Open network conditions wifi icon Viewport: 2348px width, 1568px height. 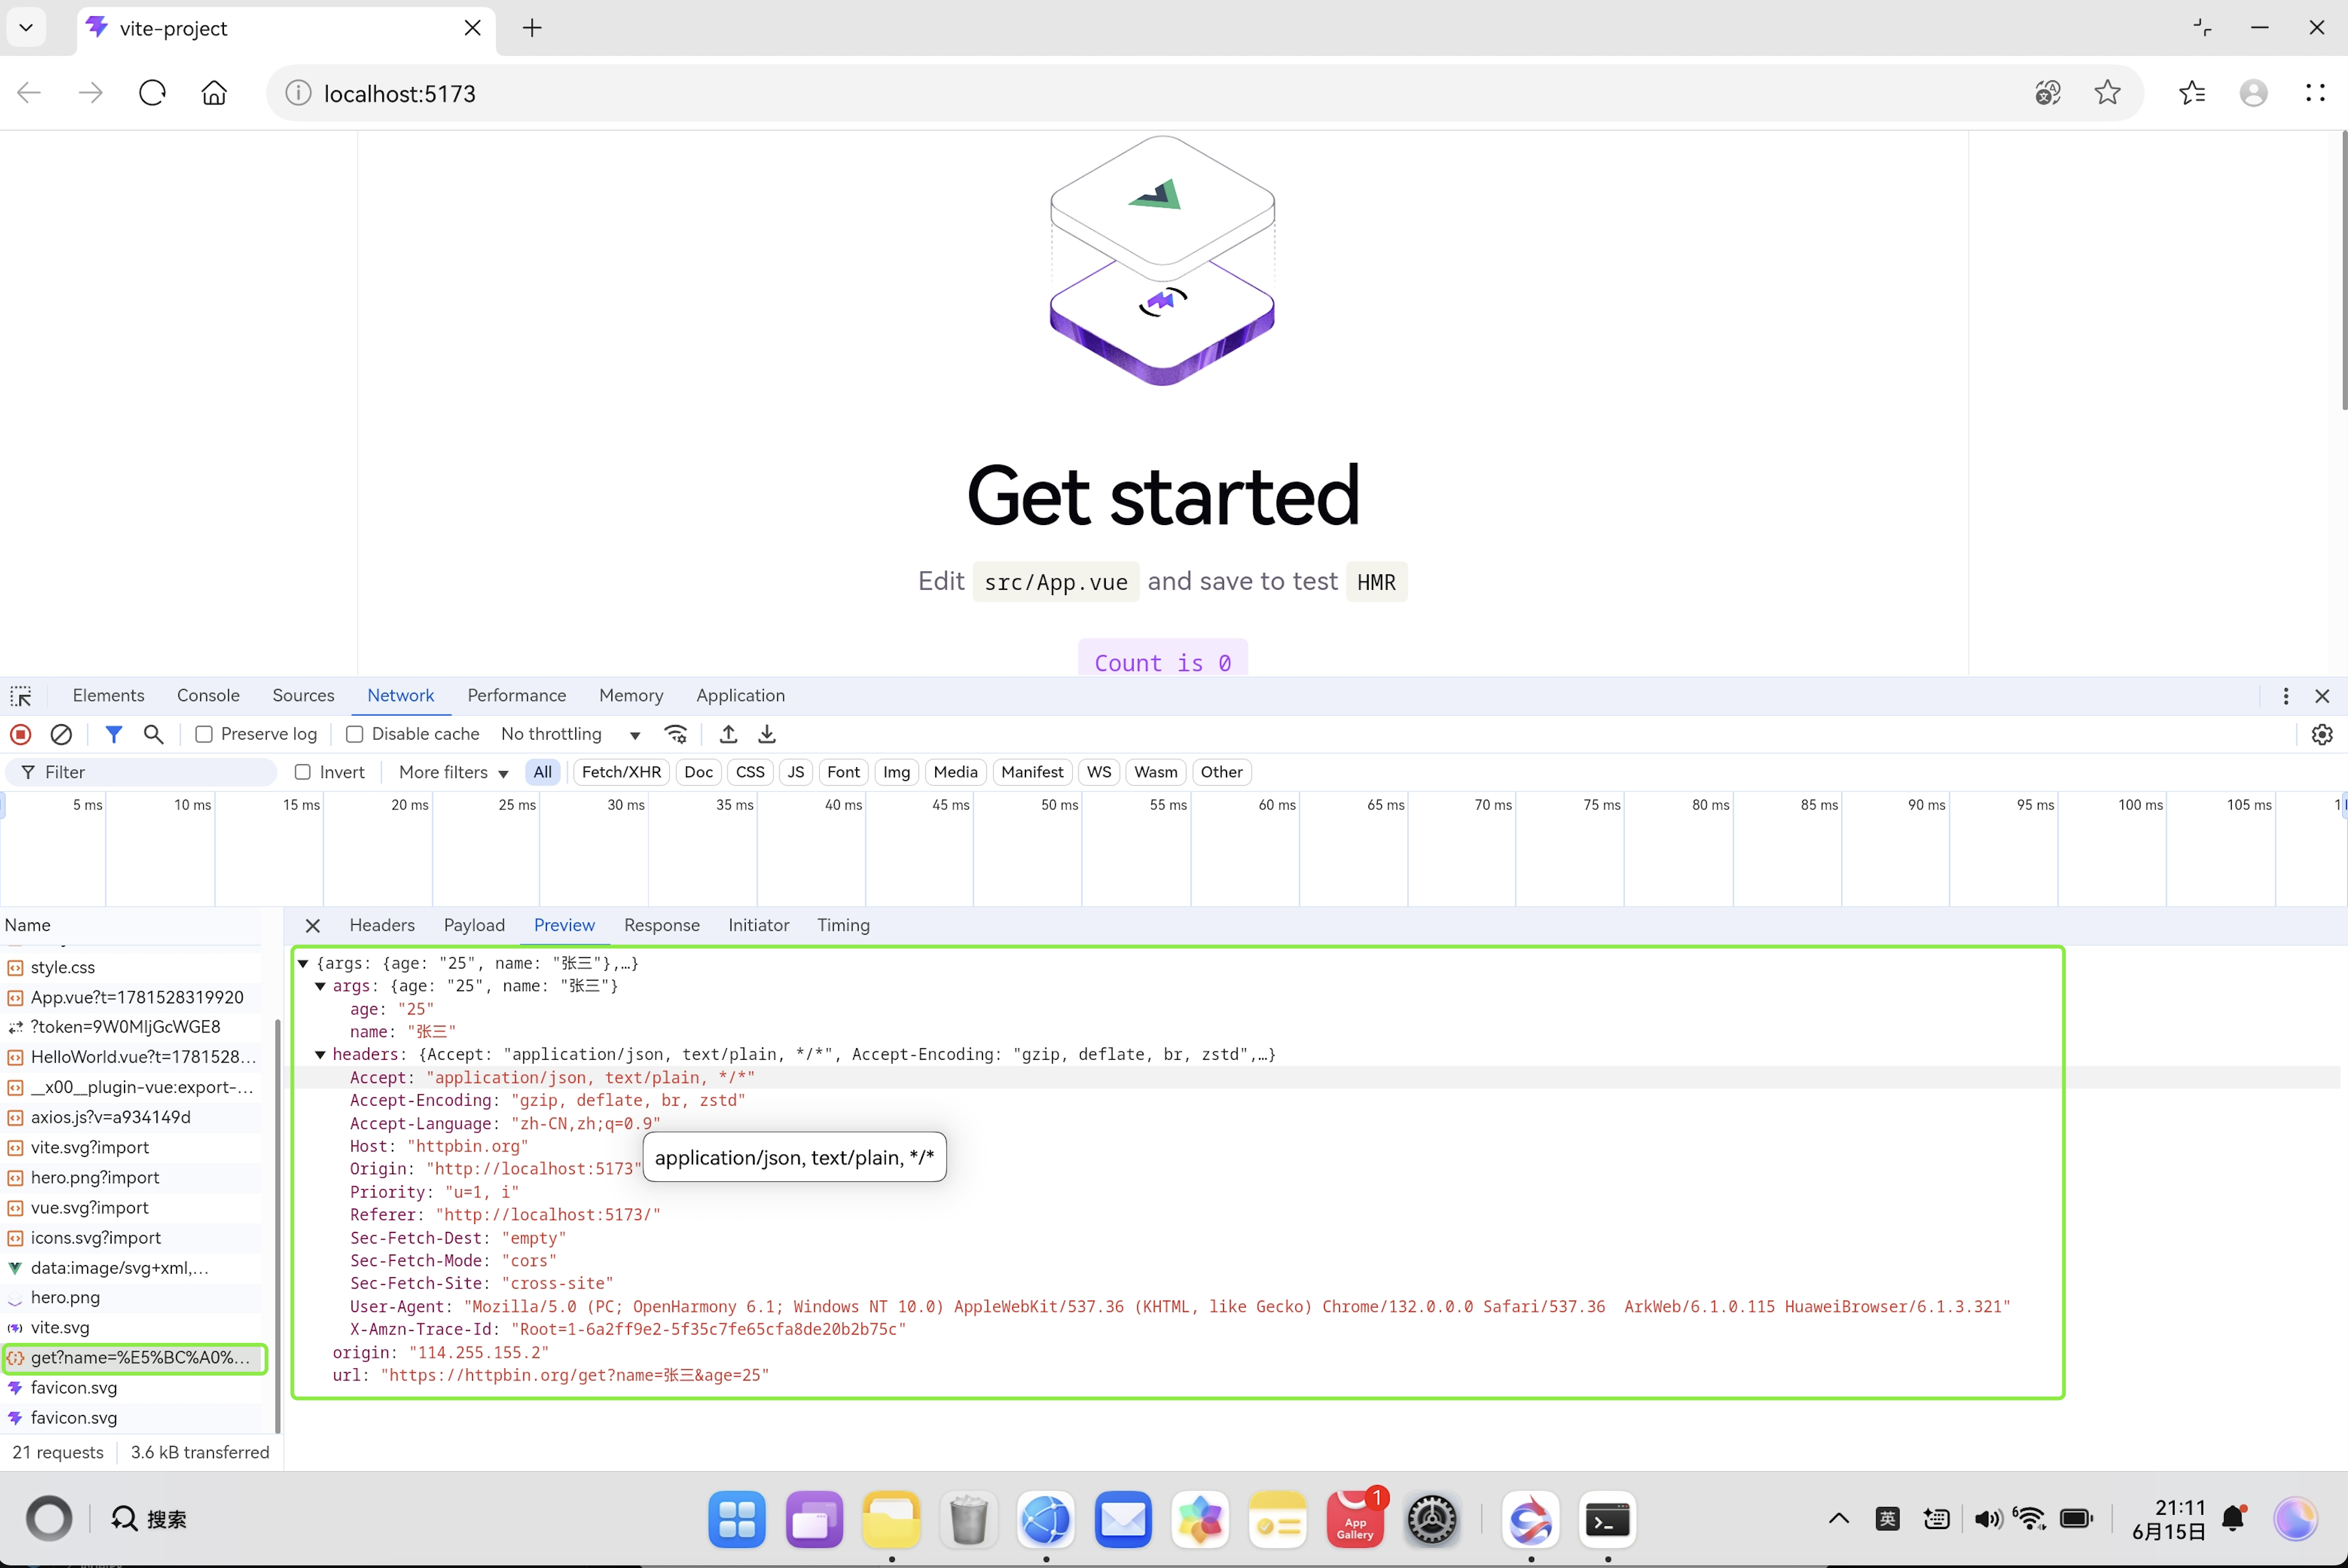(676, 734)
